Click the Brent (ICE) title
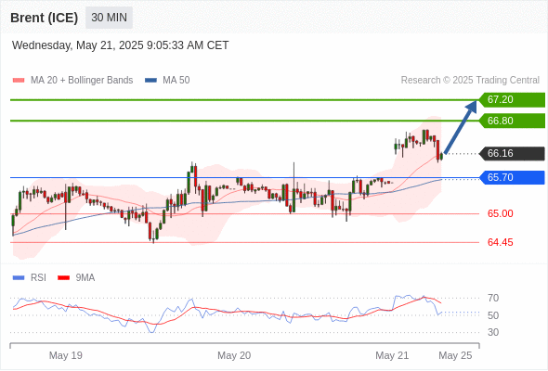The height and width of the screenshot is (371, 548). 44,18
